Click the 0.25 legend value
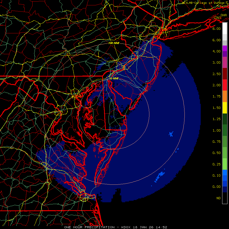This screenshot has width=229, height=229. [x=217, y=164]
